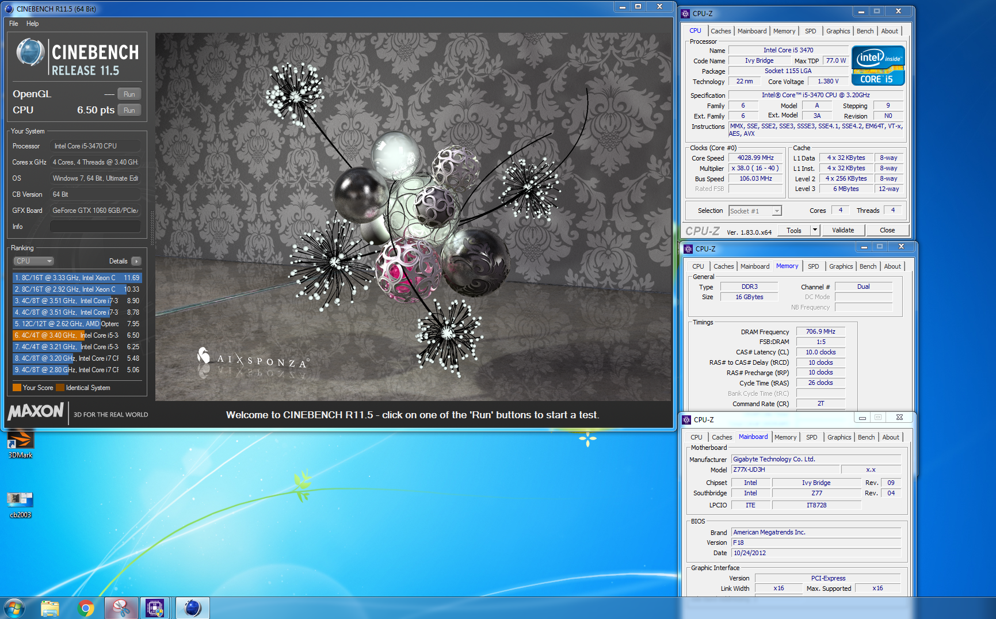Click the Processor field in Your System
Viewport: 996px width, 619px height.
96,146
